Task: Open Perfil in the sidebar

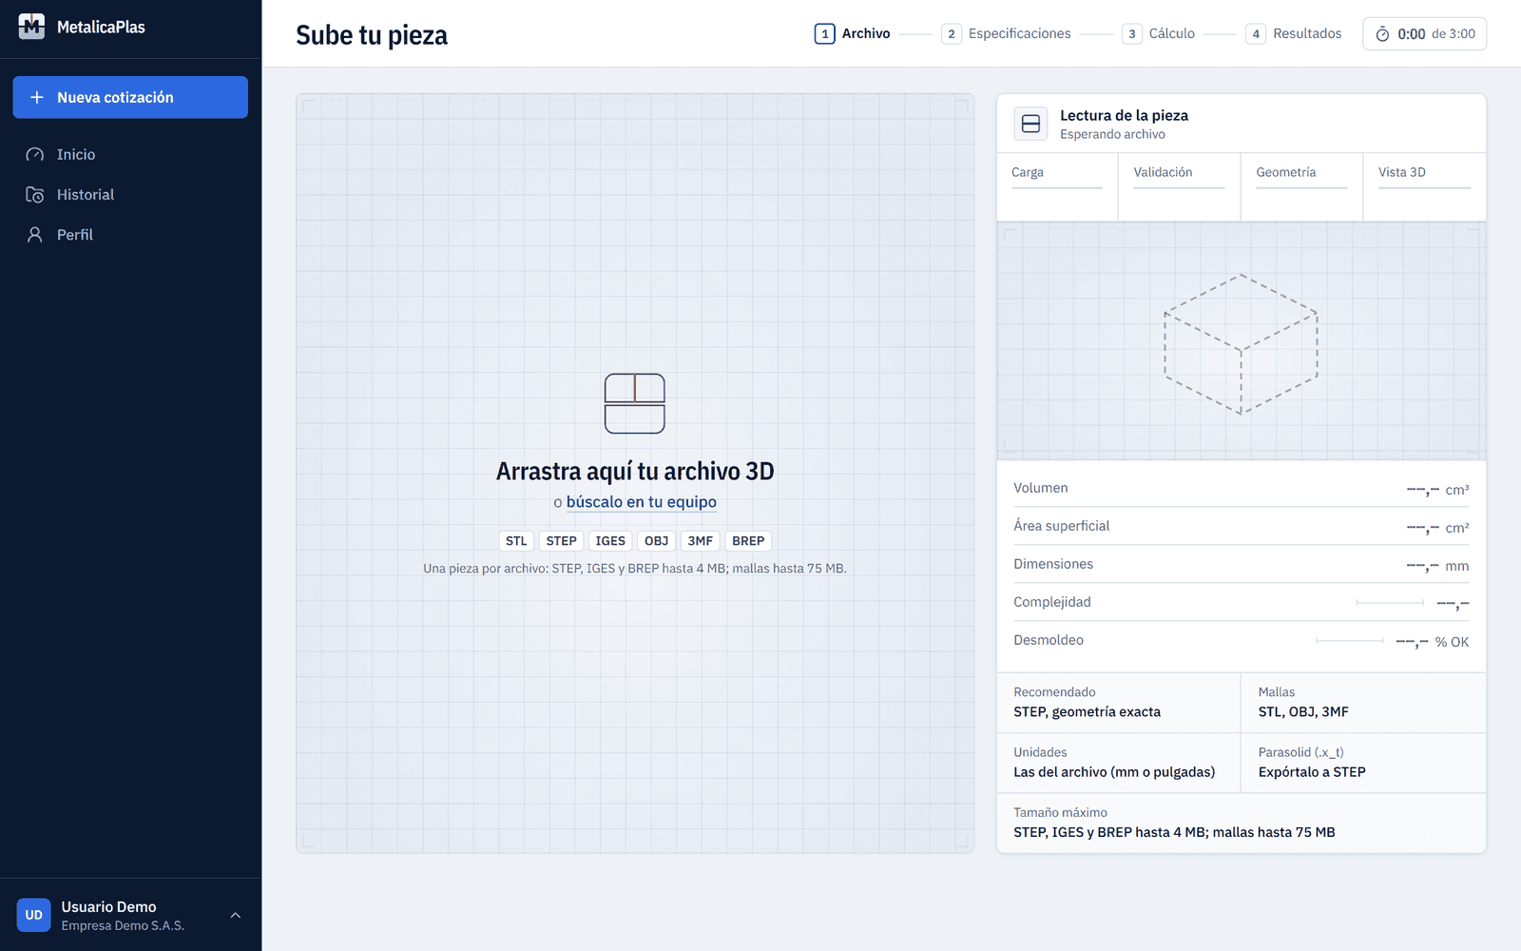Action: (x=130, y=234)
